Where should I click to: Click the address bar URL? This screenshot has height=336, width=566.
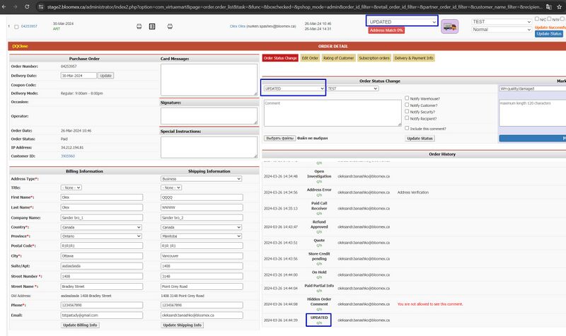pos(294,7)
